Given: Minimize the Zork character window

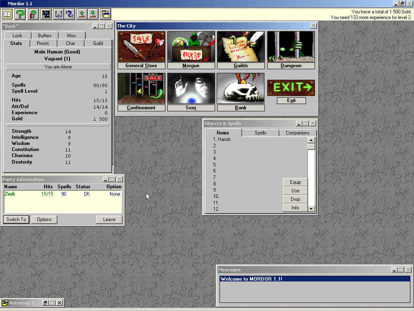Looking at the screenshot, I should (95, 26).
